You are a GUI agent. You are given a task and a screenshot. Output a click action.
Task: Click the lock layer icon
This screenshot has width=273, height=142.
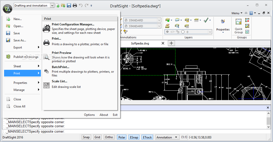pyautogui.click(x=187, y=20)
